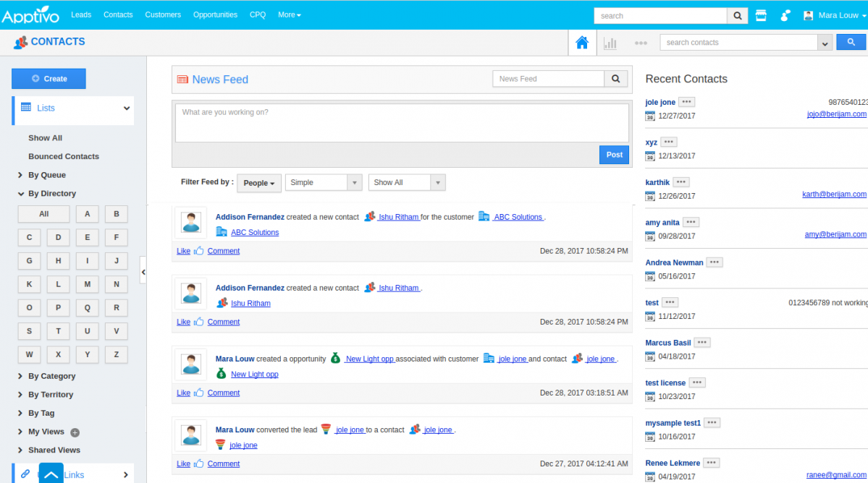The height and width of the screenshot is (483, 868).
Task: Click the plus icon beside My Views
Action: [x=75, y=432]
